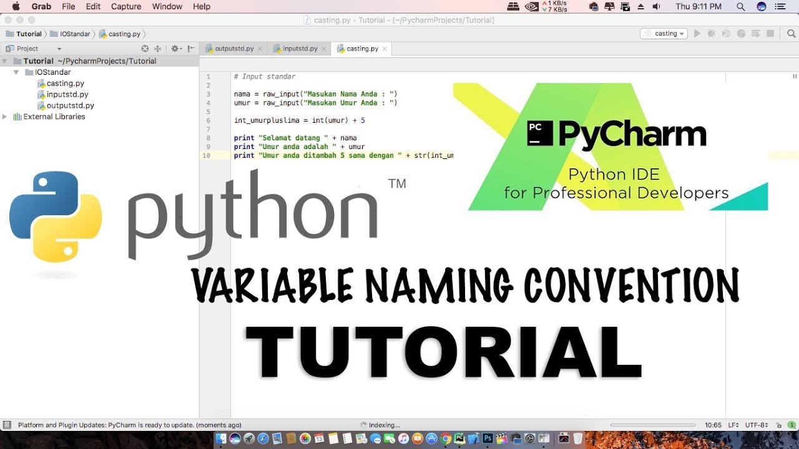Change line separator LF in status bar
799x449 pixels.
(x=734, y=425)
